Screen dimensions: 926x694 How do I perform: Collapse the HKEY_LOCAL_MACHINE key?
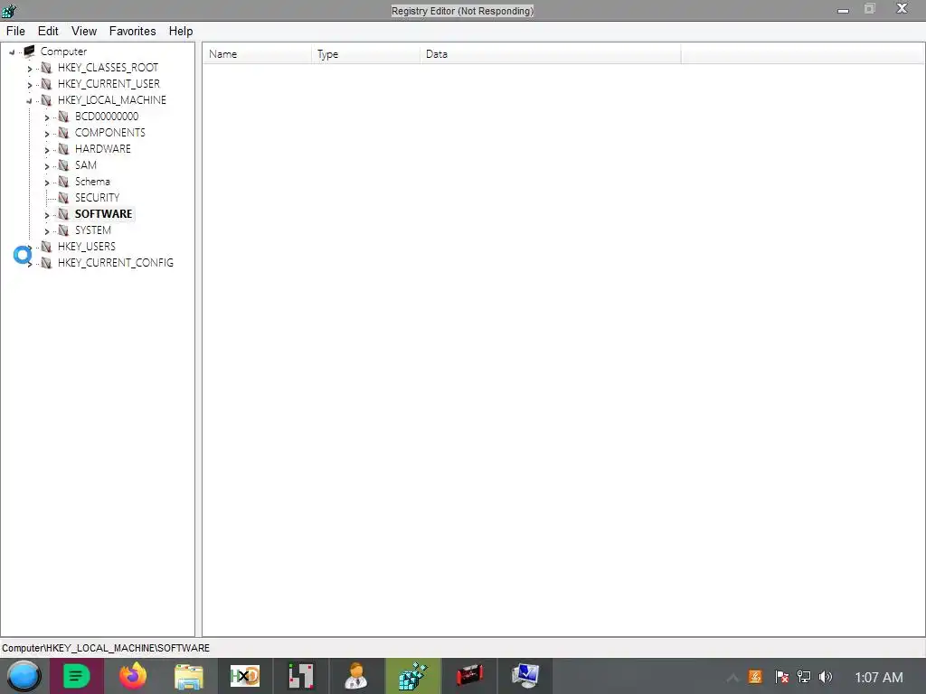click(30, 101)
